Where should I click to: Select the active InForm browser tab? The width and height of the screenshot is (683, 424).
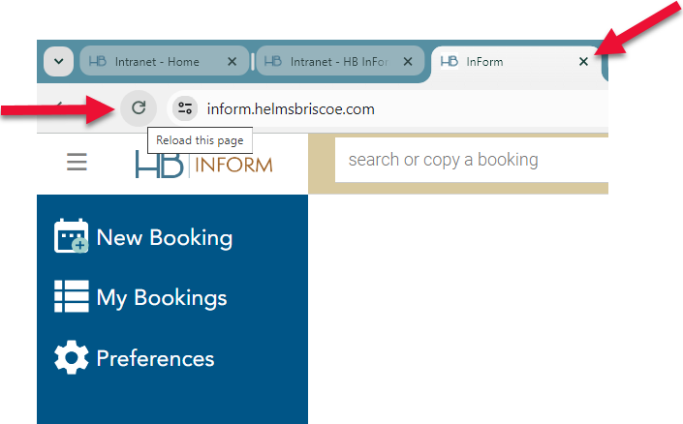coord(504,62)
